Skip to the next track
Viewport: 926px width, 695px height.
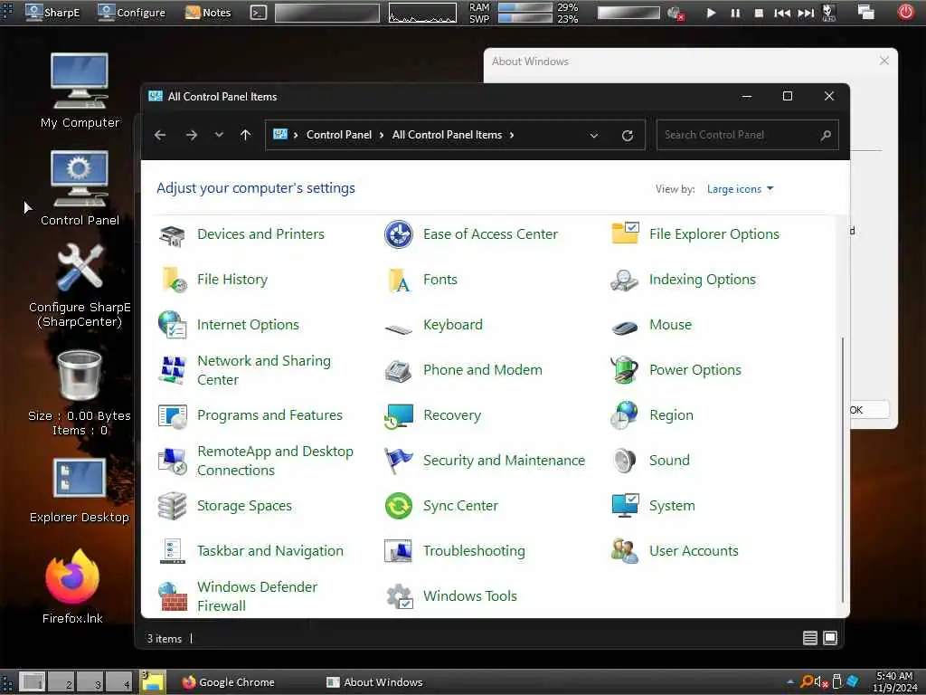tap(806, 13)
